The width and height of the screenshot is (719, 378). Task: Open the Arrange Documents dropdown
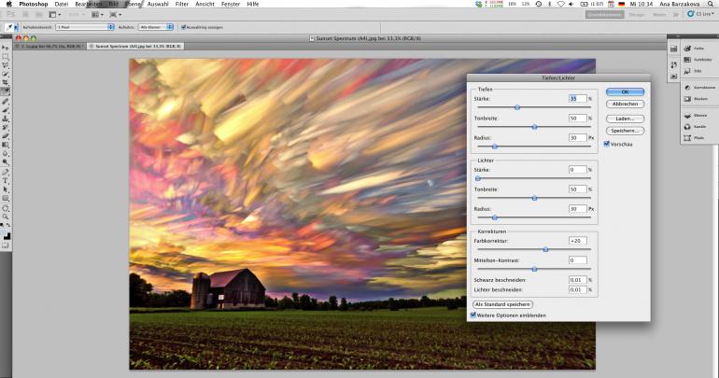(97, 15)
